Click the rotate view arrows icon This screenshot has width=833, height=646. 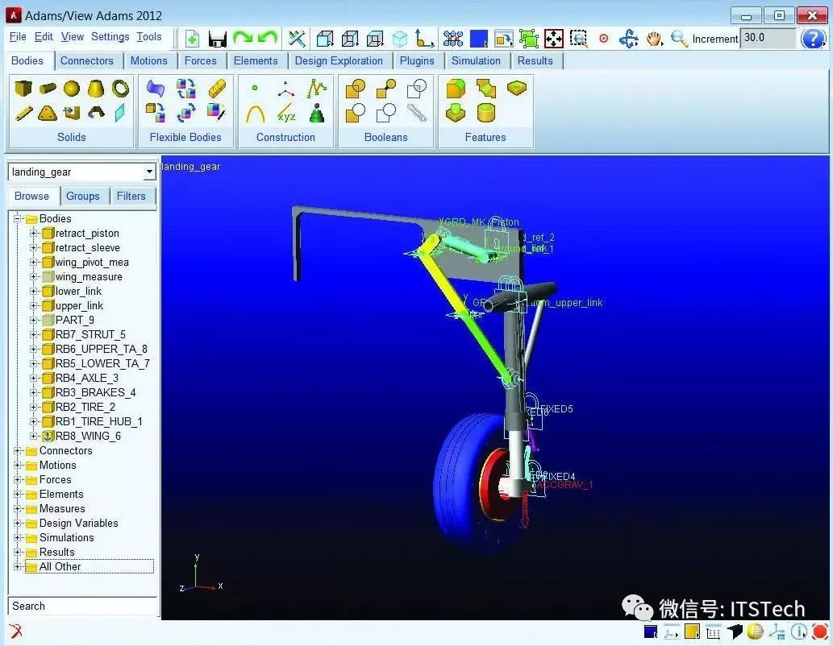click(x=629, y=39)
